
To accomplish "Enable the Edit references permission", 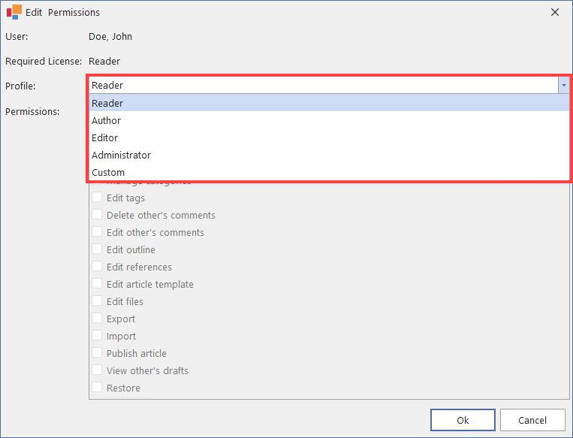I will point(98,267).
